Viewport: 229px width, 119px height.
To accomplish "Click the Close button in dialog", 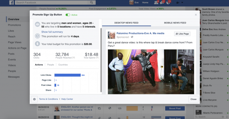I will click(193, 99).
